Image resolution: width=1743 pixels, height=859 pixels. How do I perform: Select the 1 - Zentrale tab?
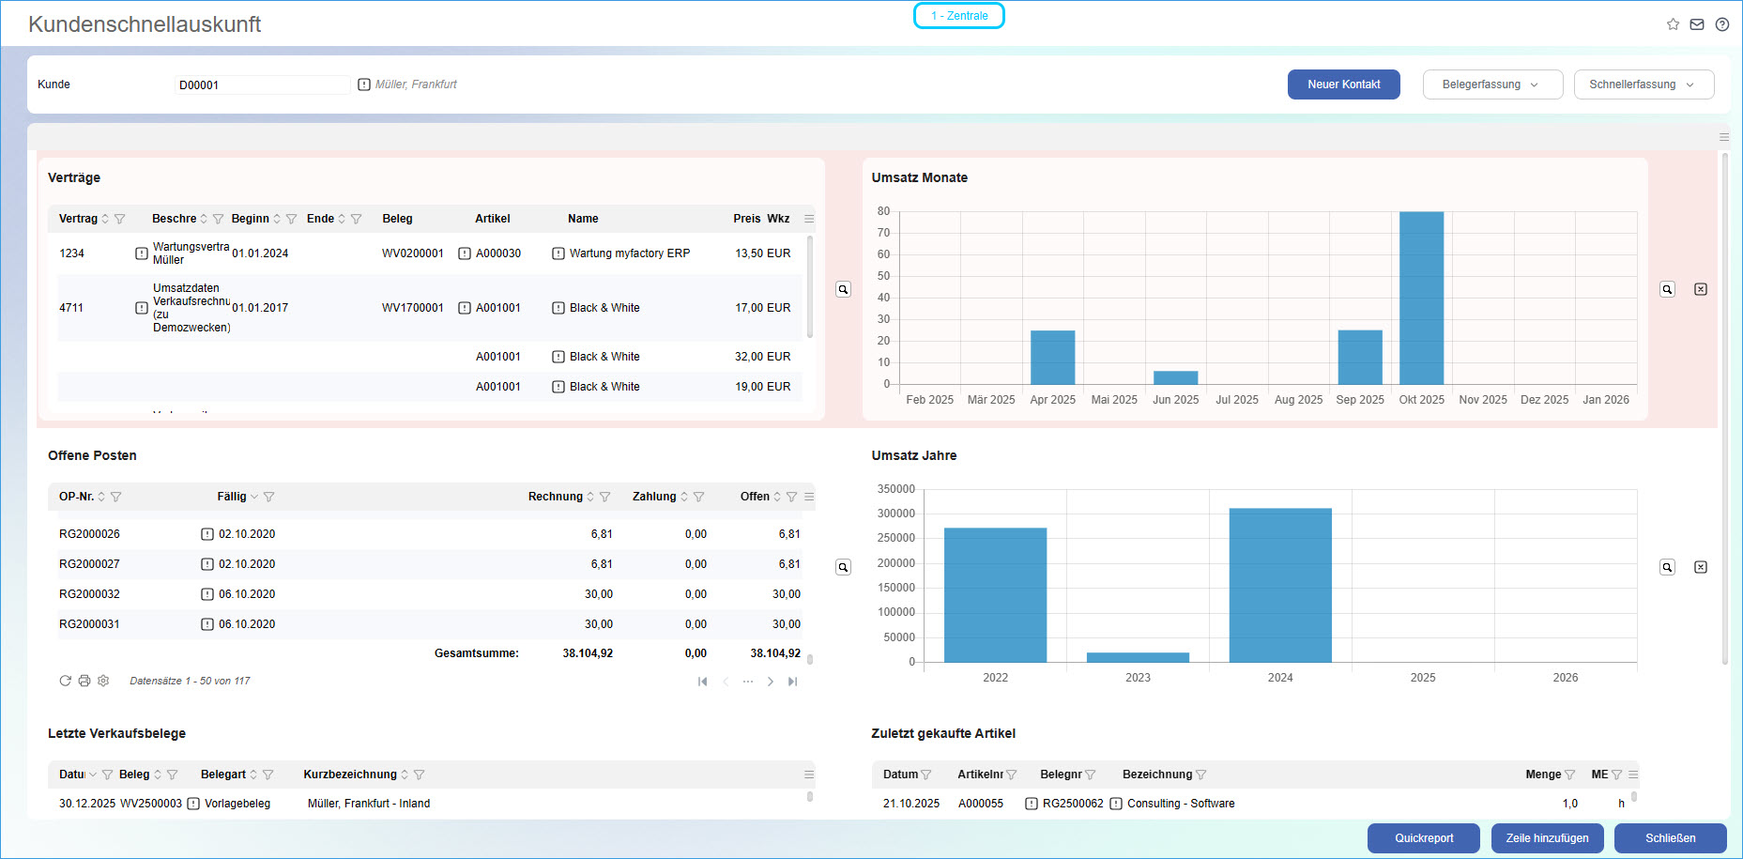(x=958, y=16)
